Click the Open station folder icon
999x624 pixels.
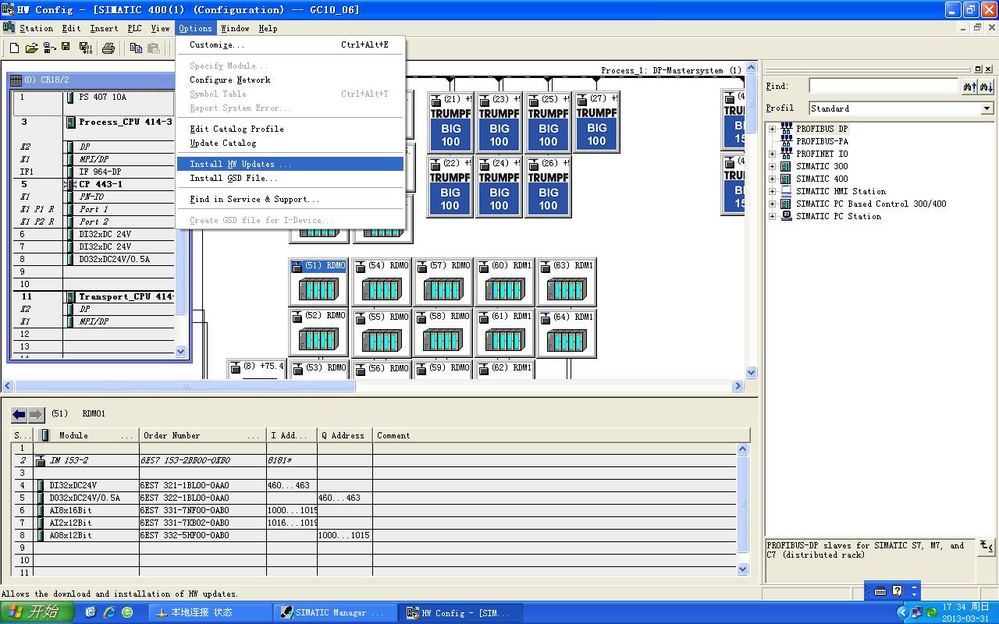click(31, 48)
